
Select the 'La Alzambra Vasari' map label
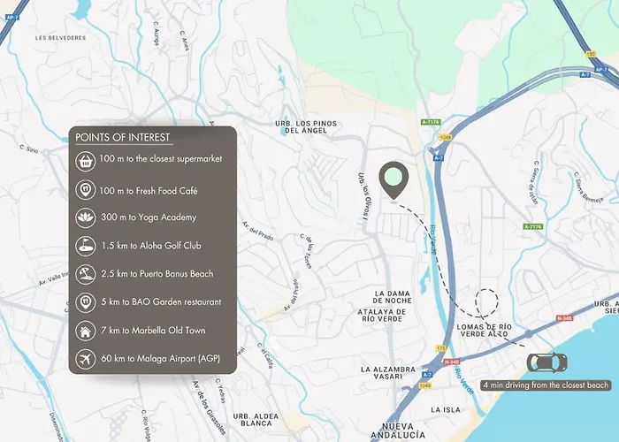[388, 372]
